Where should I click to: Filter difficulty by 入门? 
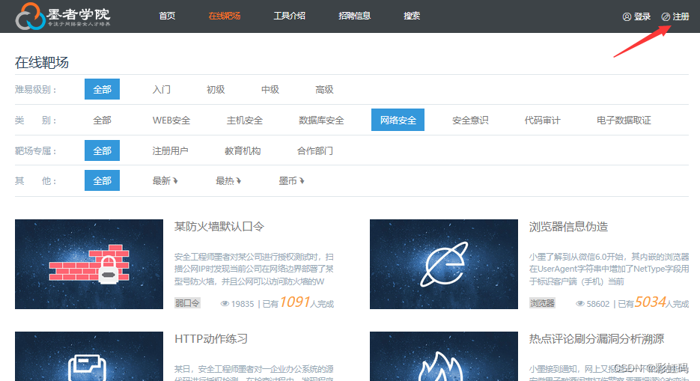coord(161,89)
